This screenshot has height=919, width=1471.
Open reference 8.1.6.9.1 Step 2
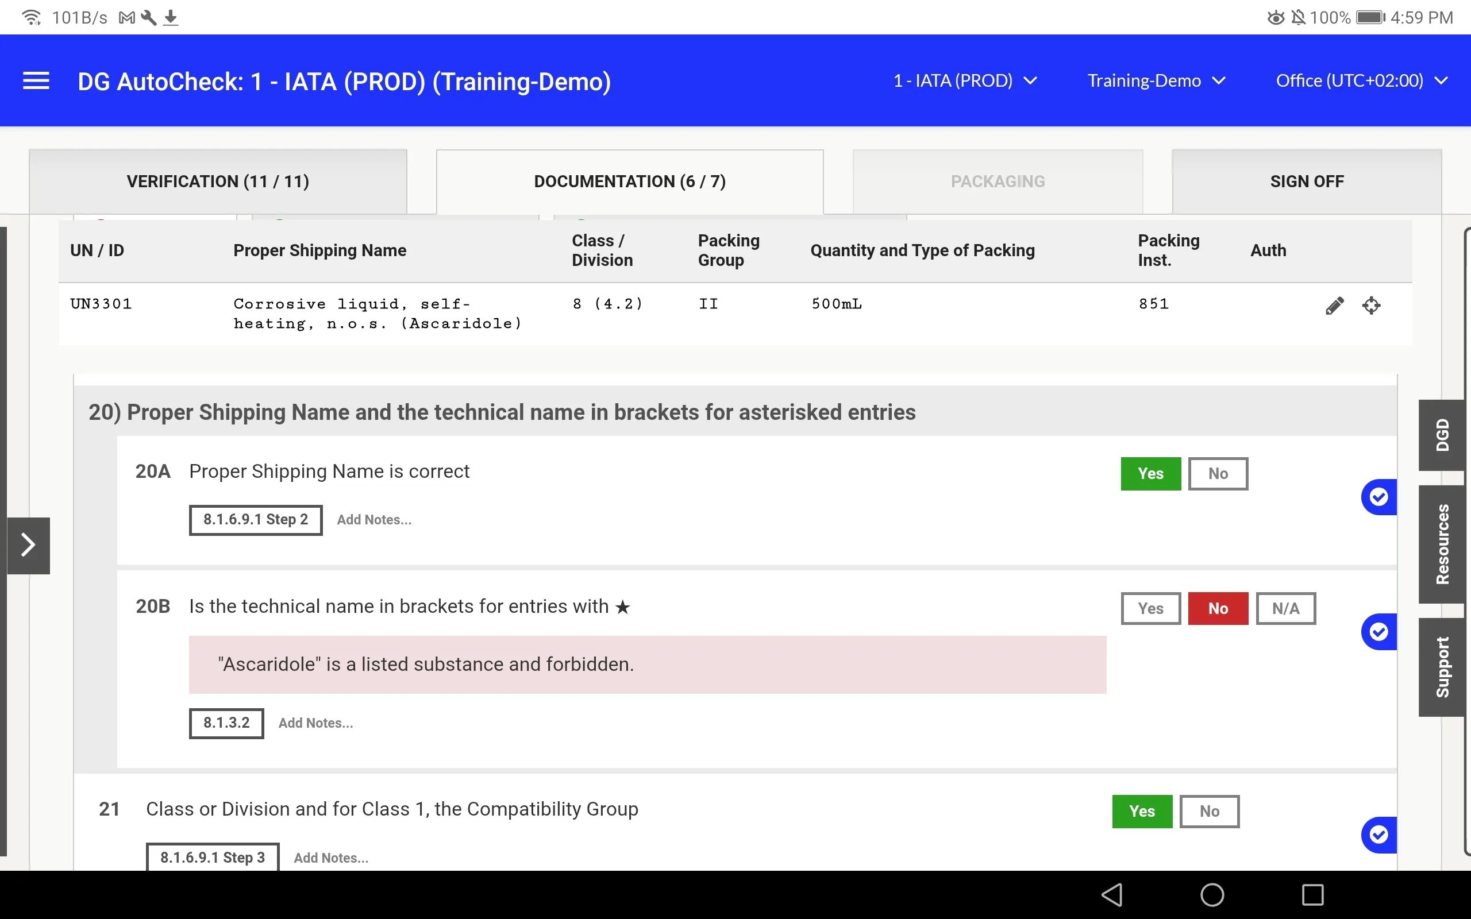[x=256, y=520]
